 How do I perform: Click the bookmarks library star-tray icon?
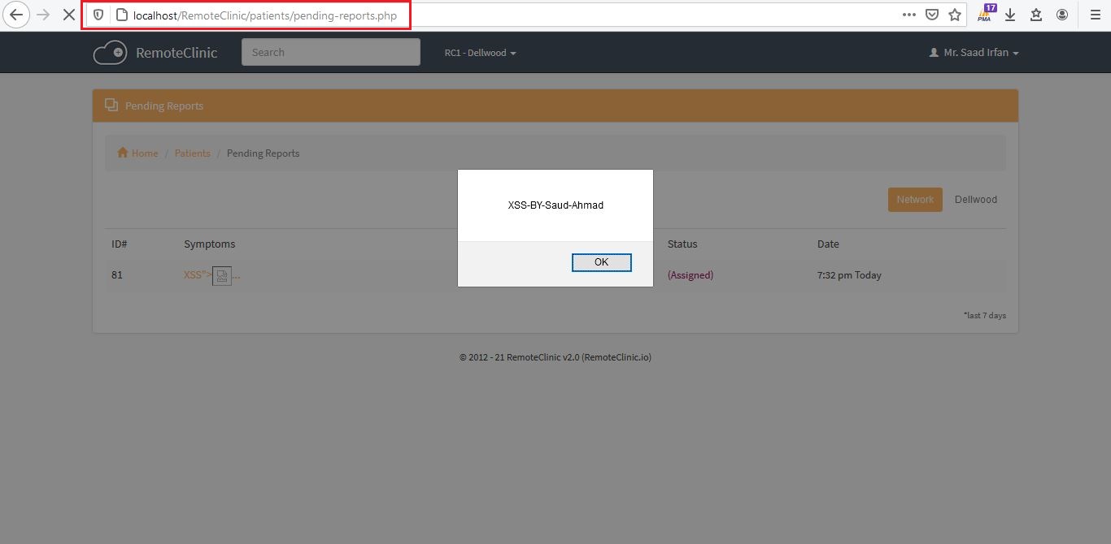[1036, 15]
